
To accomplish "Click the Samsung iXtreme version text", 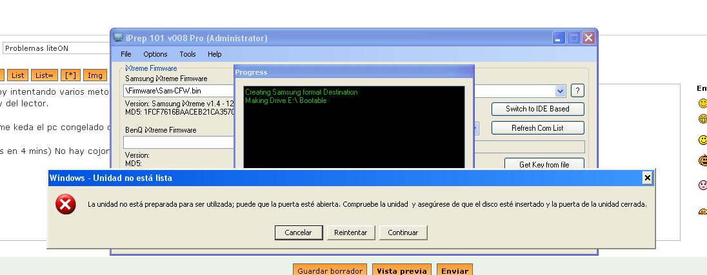I will coord(179,104).
